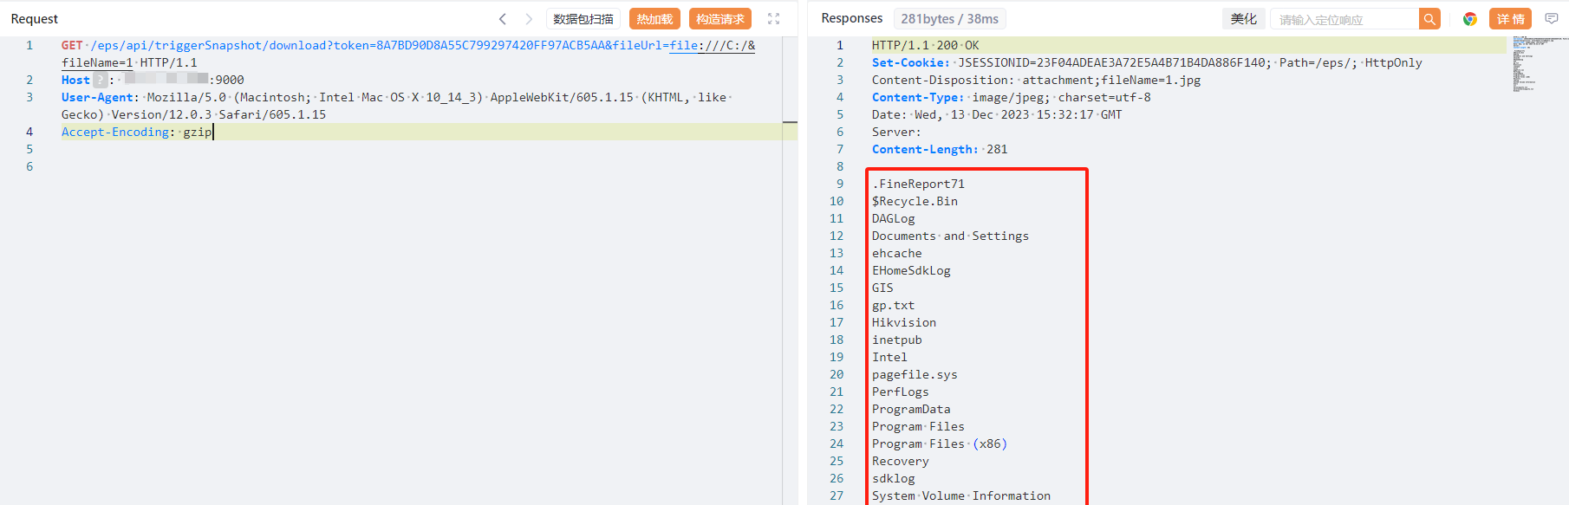The height and width of the screenshot is (505, 1569).
Task: Click the gp.txt entry
Action: [x=893, y=305]
